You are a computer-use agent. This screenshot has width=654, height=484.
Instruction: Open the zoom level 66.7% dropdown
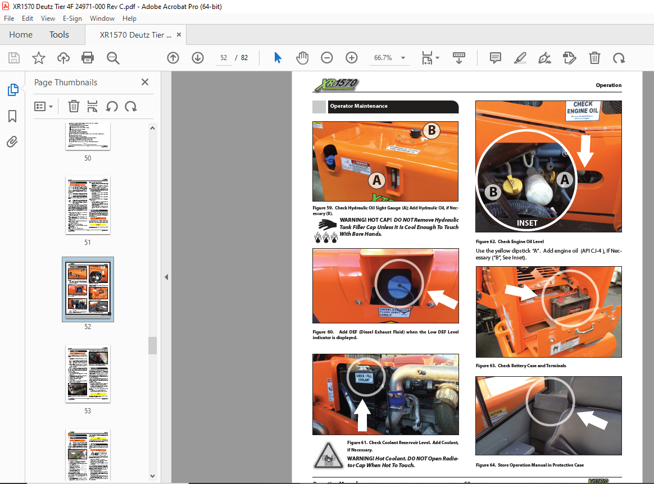coord(403,58)
